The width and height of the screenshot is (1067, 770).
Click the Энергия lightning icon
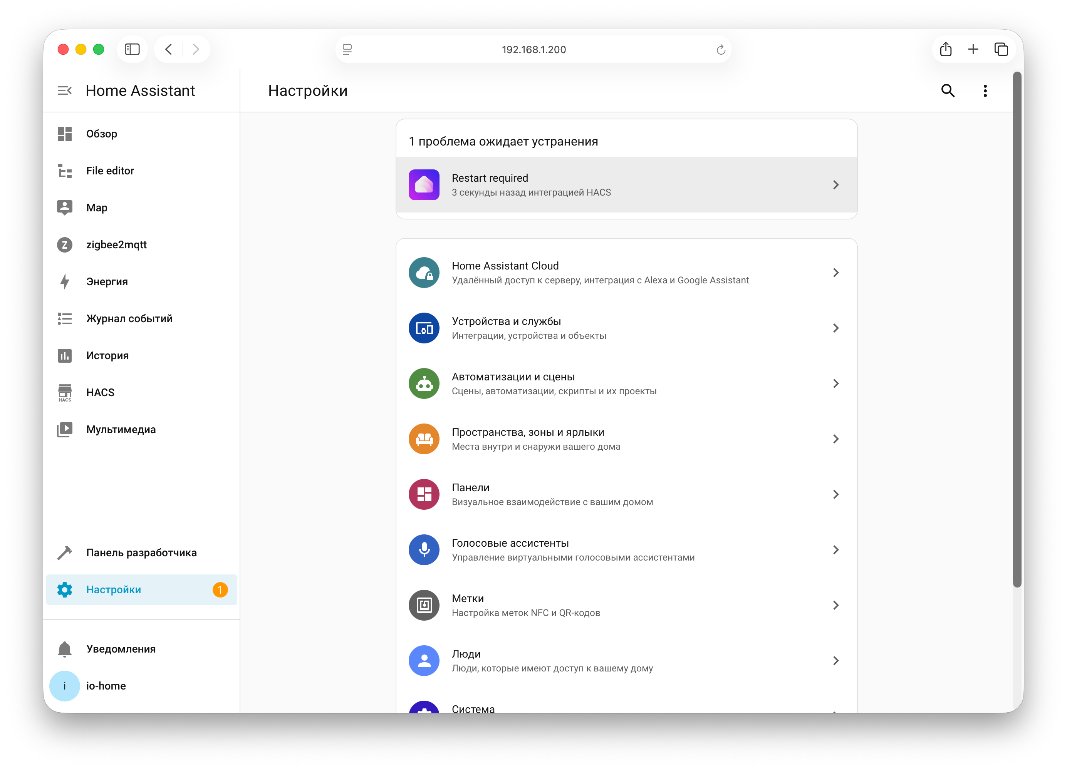(x=64, y=281)
